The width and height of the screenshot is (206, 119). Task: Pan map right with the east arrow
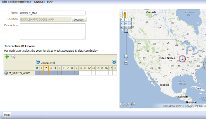pyautogui.click(x=130, y=23)
